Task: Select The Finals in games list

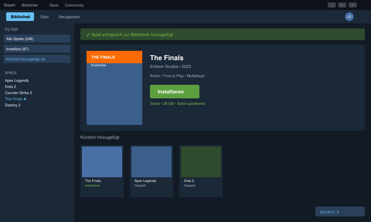Action: click(16, 99)
